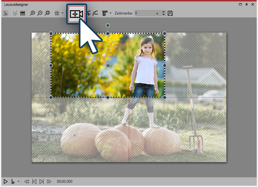The height and width of the screenshot is (187, 258).
Task: Expand the play-from-here dropdown arrow
Action: click(18, 182)
